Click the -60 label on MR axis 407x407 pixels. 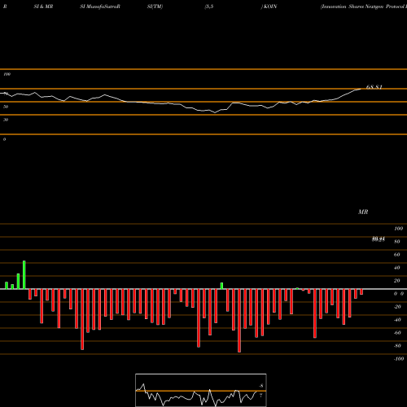click(397, 333)
